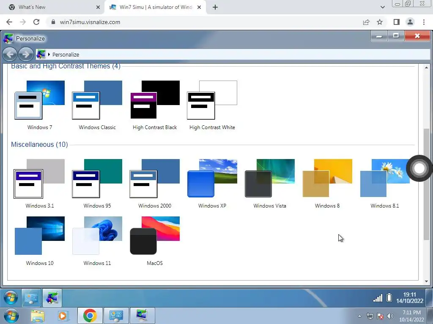View site info via lock icon

pyautogui.click(x=53, y=22)
